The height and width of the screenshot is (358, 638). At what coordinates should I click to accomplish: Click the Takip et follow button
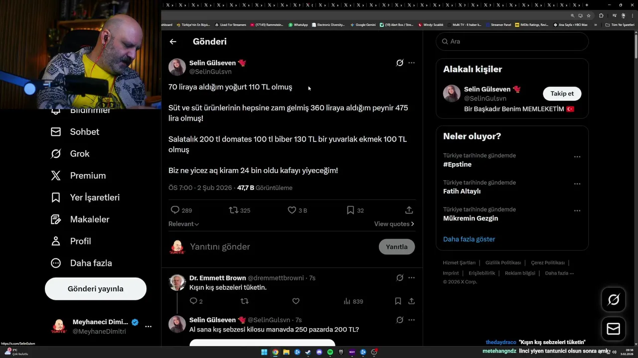(x=562, y=93)
